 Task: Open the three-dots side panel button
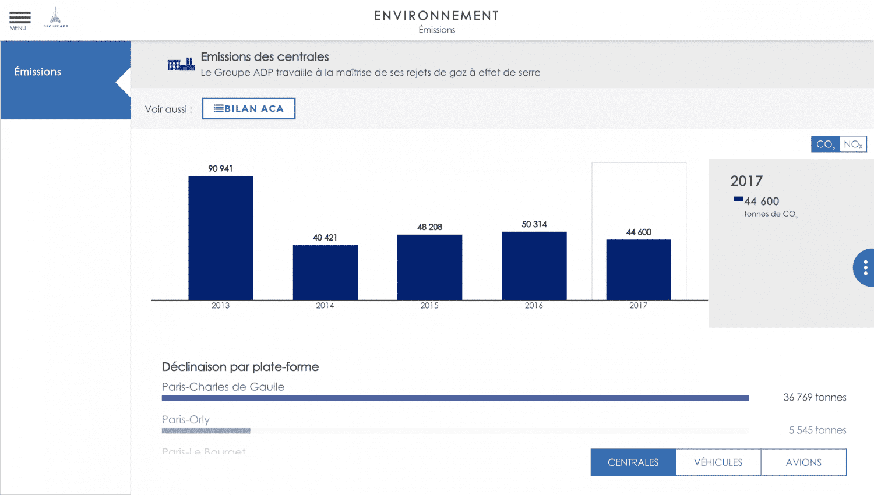(x=865, y=267)
